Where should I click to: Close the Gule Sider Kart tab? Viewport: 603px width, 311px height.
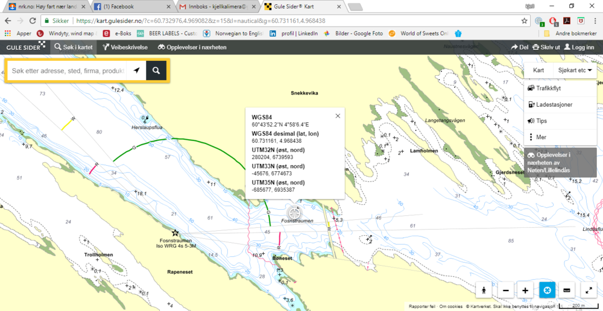tap(338, 7)
